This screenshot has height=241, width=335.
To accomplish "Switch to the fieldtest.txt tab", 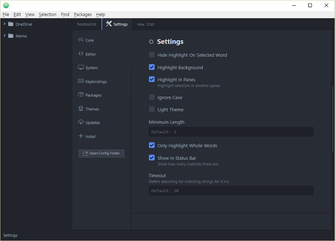I will coord(87,24).
